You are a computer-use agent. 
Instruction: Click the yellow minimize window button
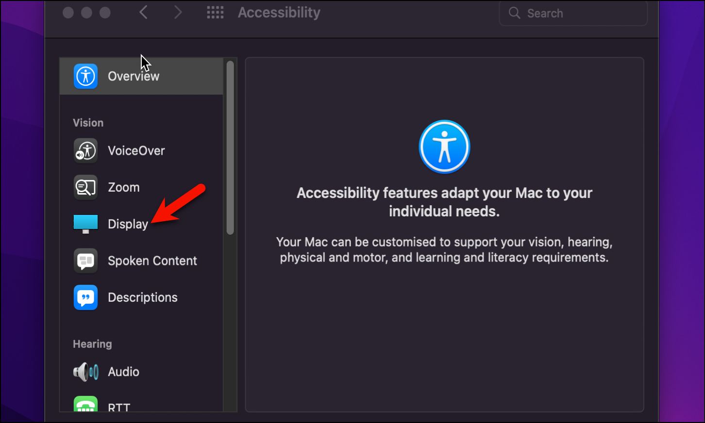click(x=86, y=13)
